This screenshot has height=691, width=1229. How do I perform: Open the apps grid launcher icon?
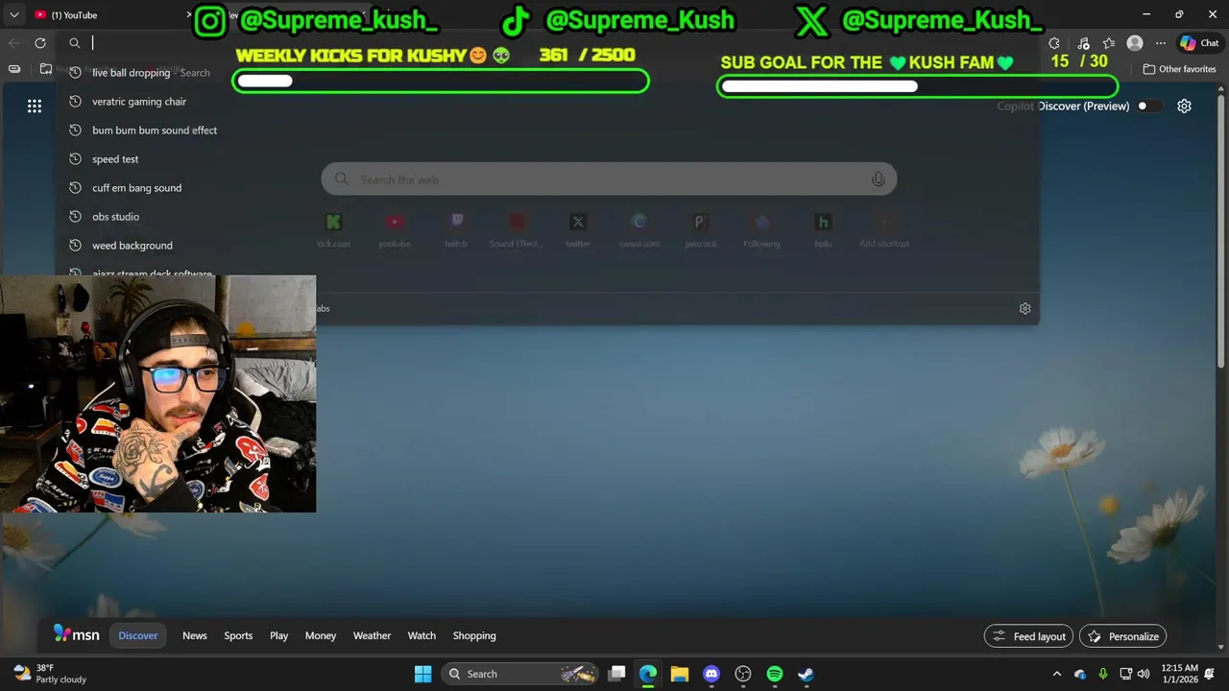[35, 107]
